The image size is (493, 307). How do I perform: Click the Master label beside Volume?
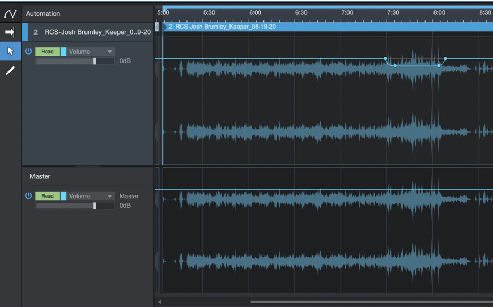tap(129, 196)
